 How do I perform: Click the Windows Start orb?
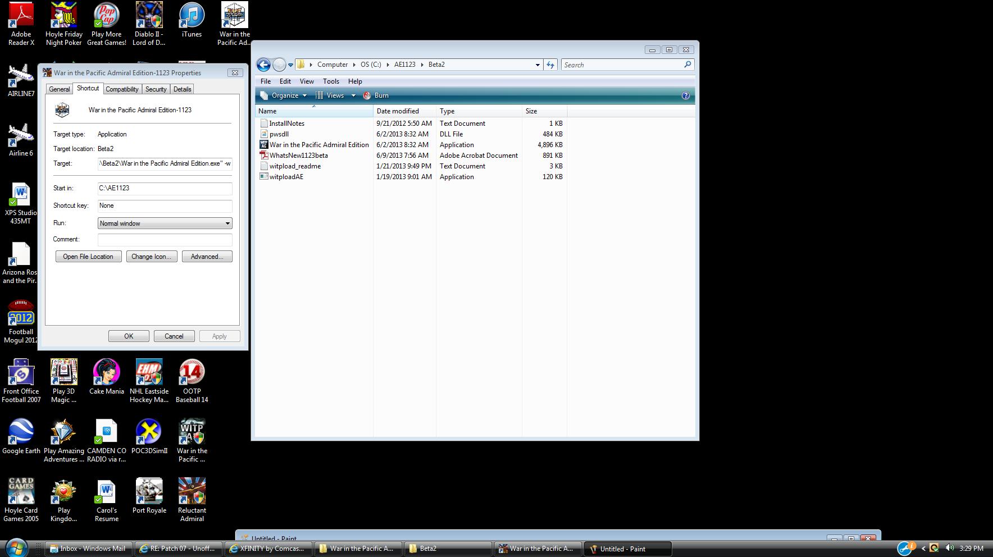(16, 547)
